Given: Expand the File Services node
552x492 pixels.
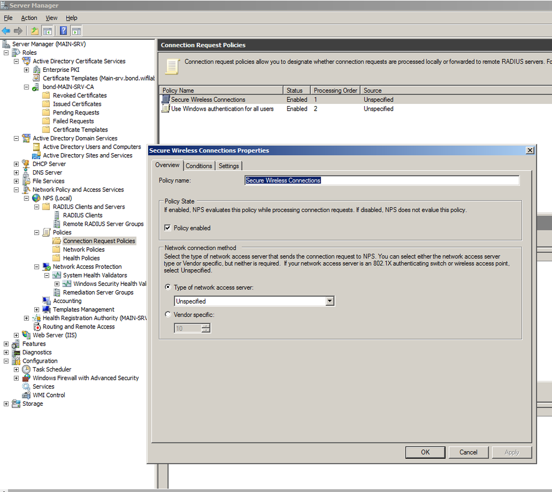Looking at the screenshot, I should 16,181.
